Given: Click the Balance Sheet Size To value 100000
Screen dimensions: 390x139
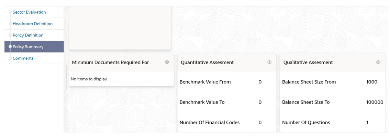Looking at the screenshot, I should [x=375, y=102].
